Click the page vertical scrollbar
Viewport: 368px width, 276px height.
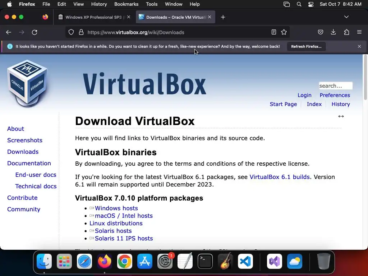point(365,78)
